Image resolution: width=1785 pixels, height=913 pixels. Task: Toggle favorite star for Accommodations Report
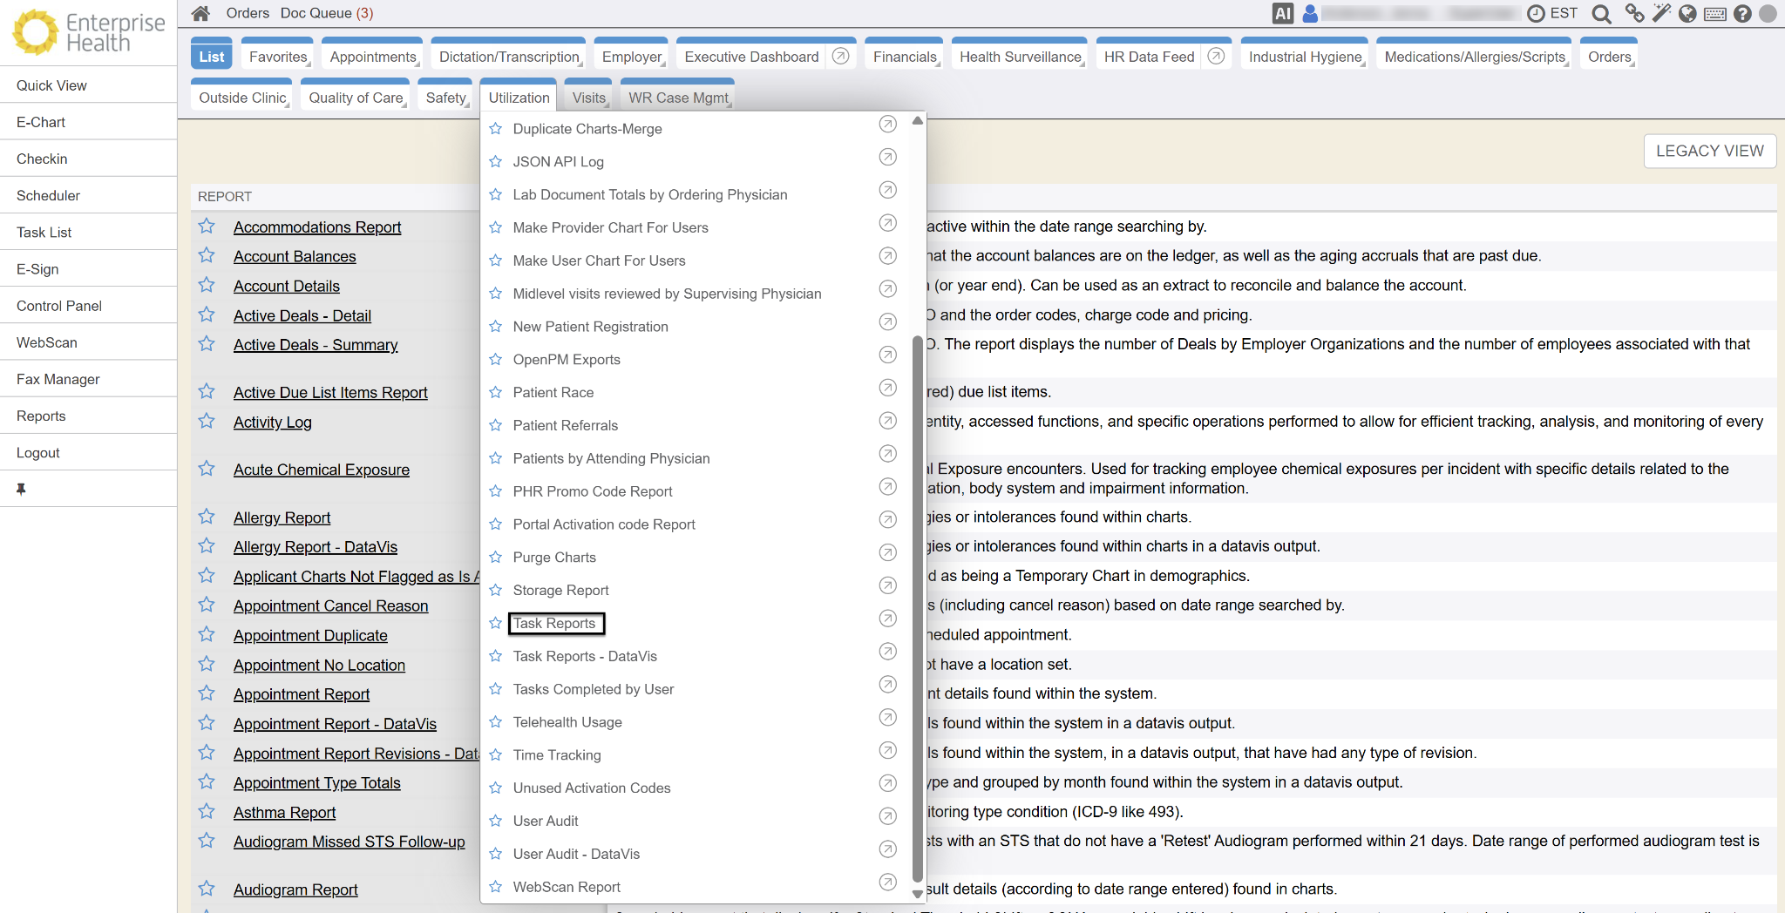tap(207, 227)
